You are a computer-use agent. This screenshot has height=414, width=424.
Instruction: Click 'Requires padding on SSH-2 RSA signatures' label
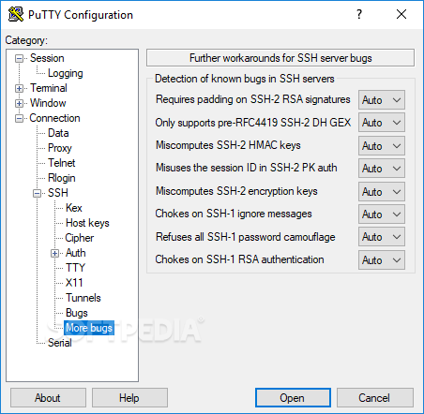[253, 99]
